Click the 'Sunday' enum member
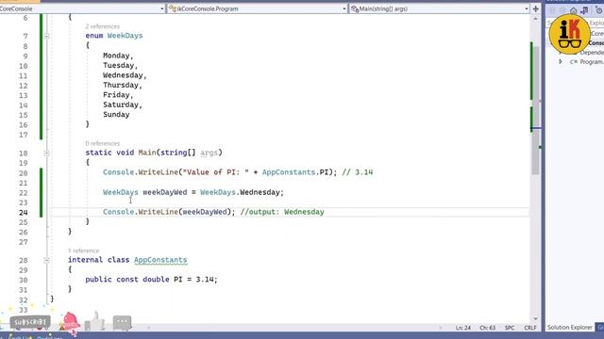604x339 pixels. coord(116,115)
